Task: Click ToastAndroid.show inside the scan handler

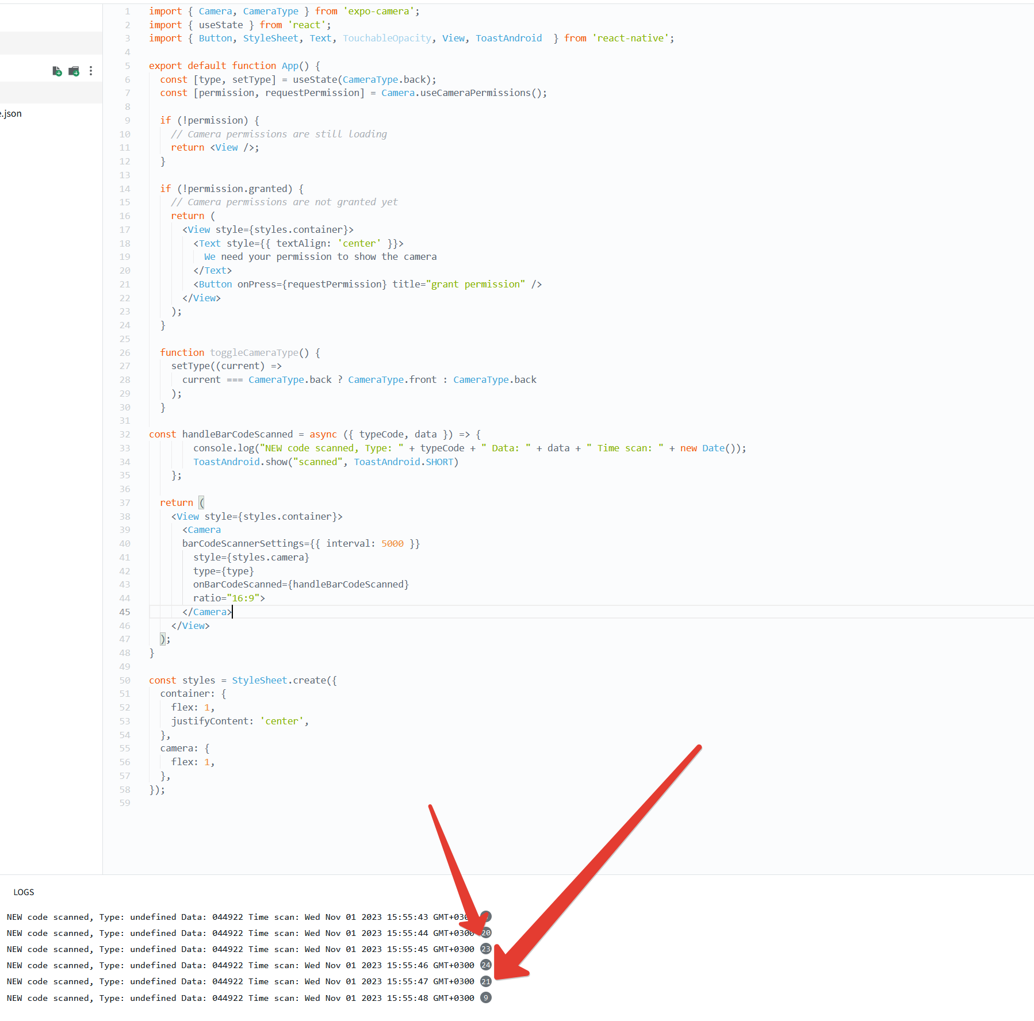Action: coord(242,462)
